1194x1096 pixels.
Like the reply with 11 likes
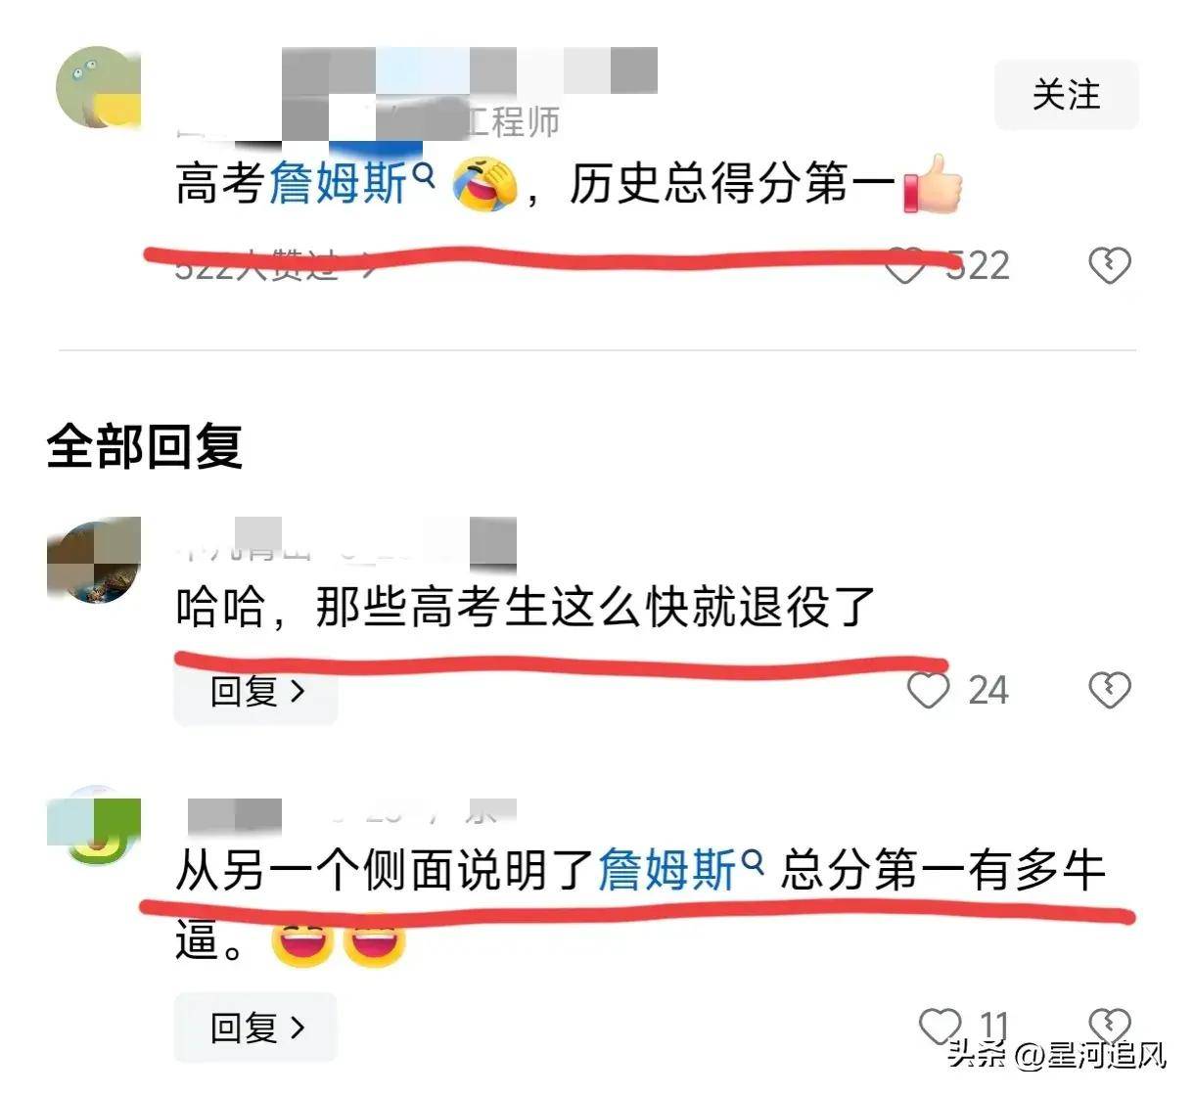[941, 1026]
